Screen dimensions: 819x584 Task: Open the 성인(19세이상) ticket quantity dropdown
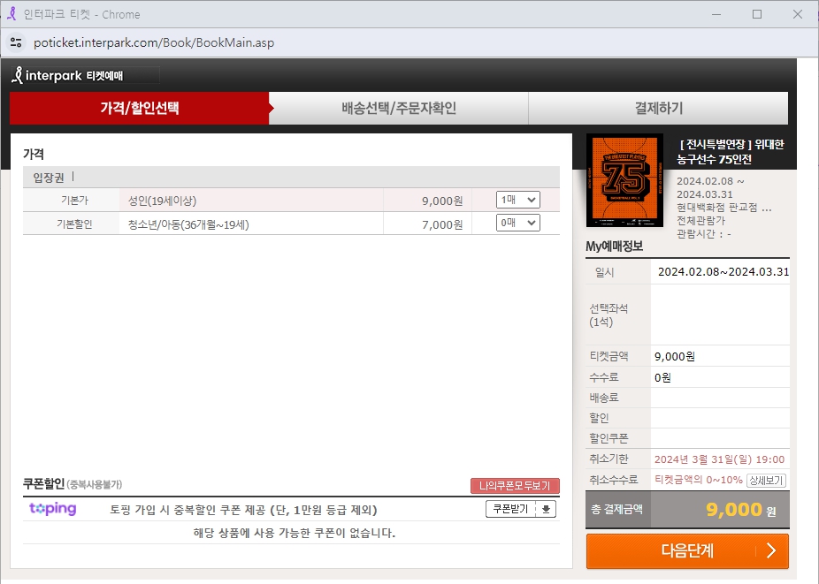click(517, 200)
